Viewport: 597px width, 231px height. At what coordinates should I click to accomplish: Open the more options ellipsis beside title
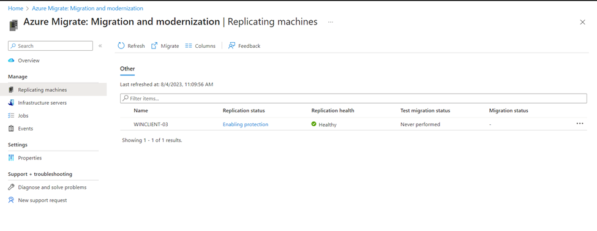pyautogui.click(x=331, y=22)
